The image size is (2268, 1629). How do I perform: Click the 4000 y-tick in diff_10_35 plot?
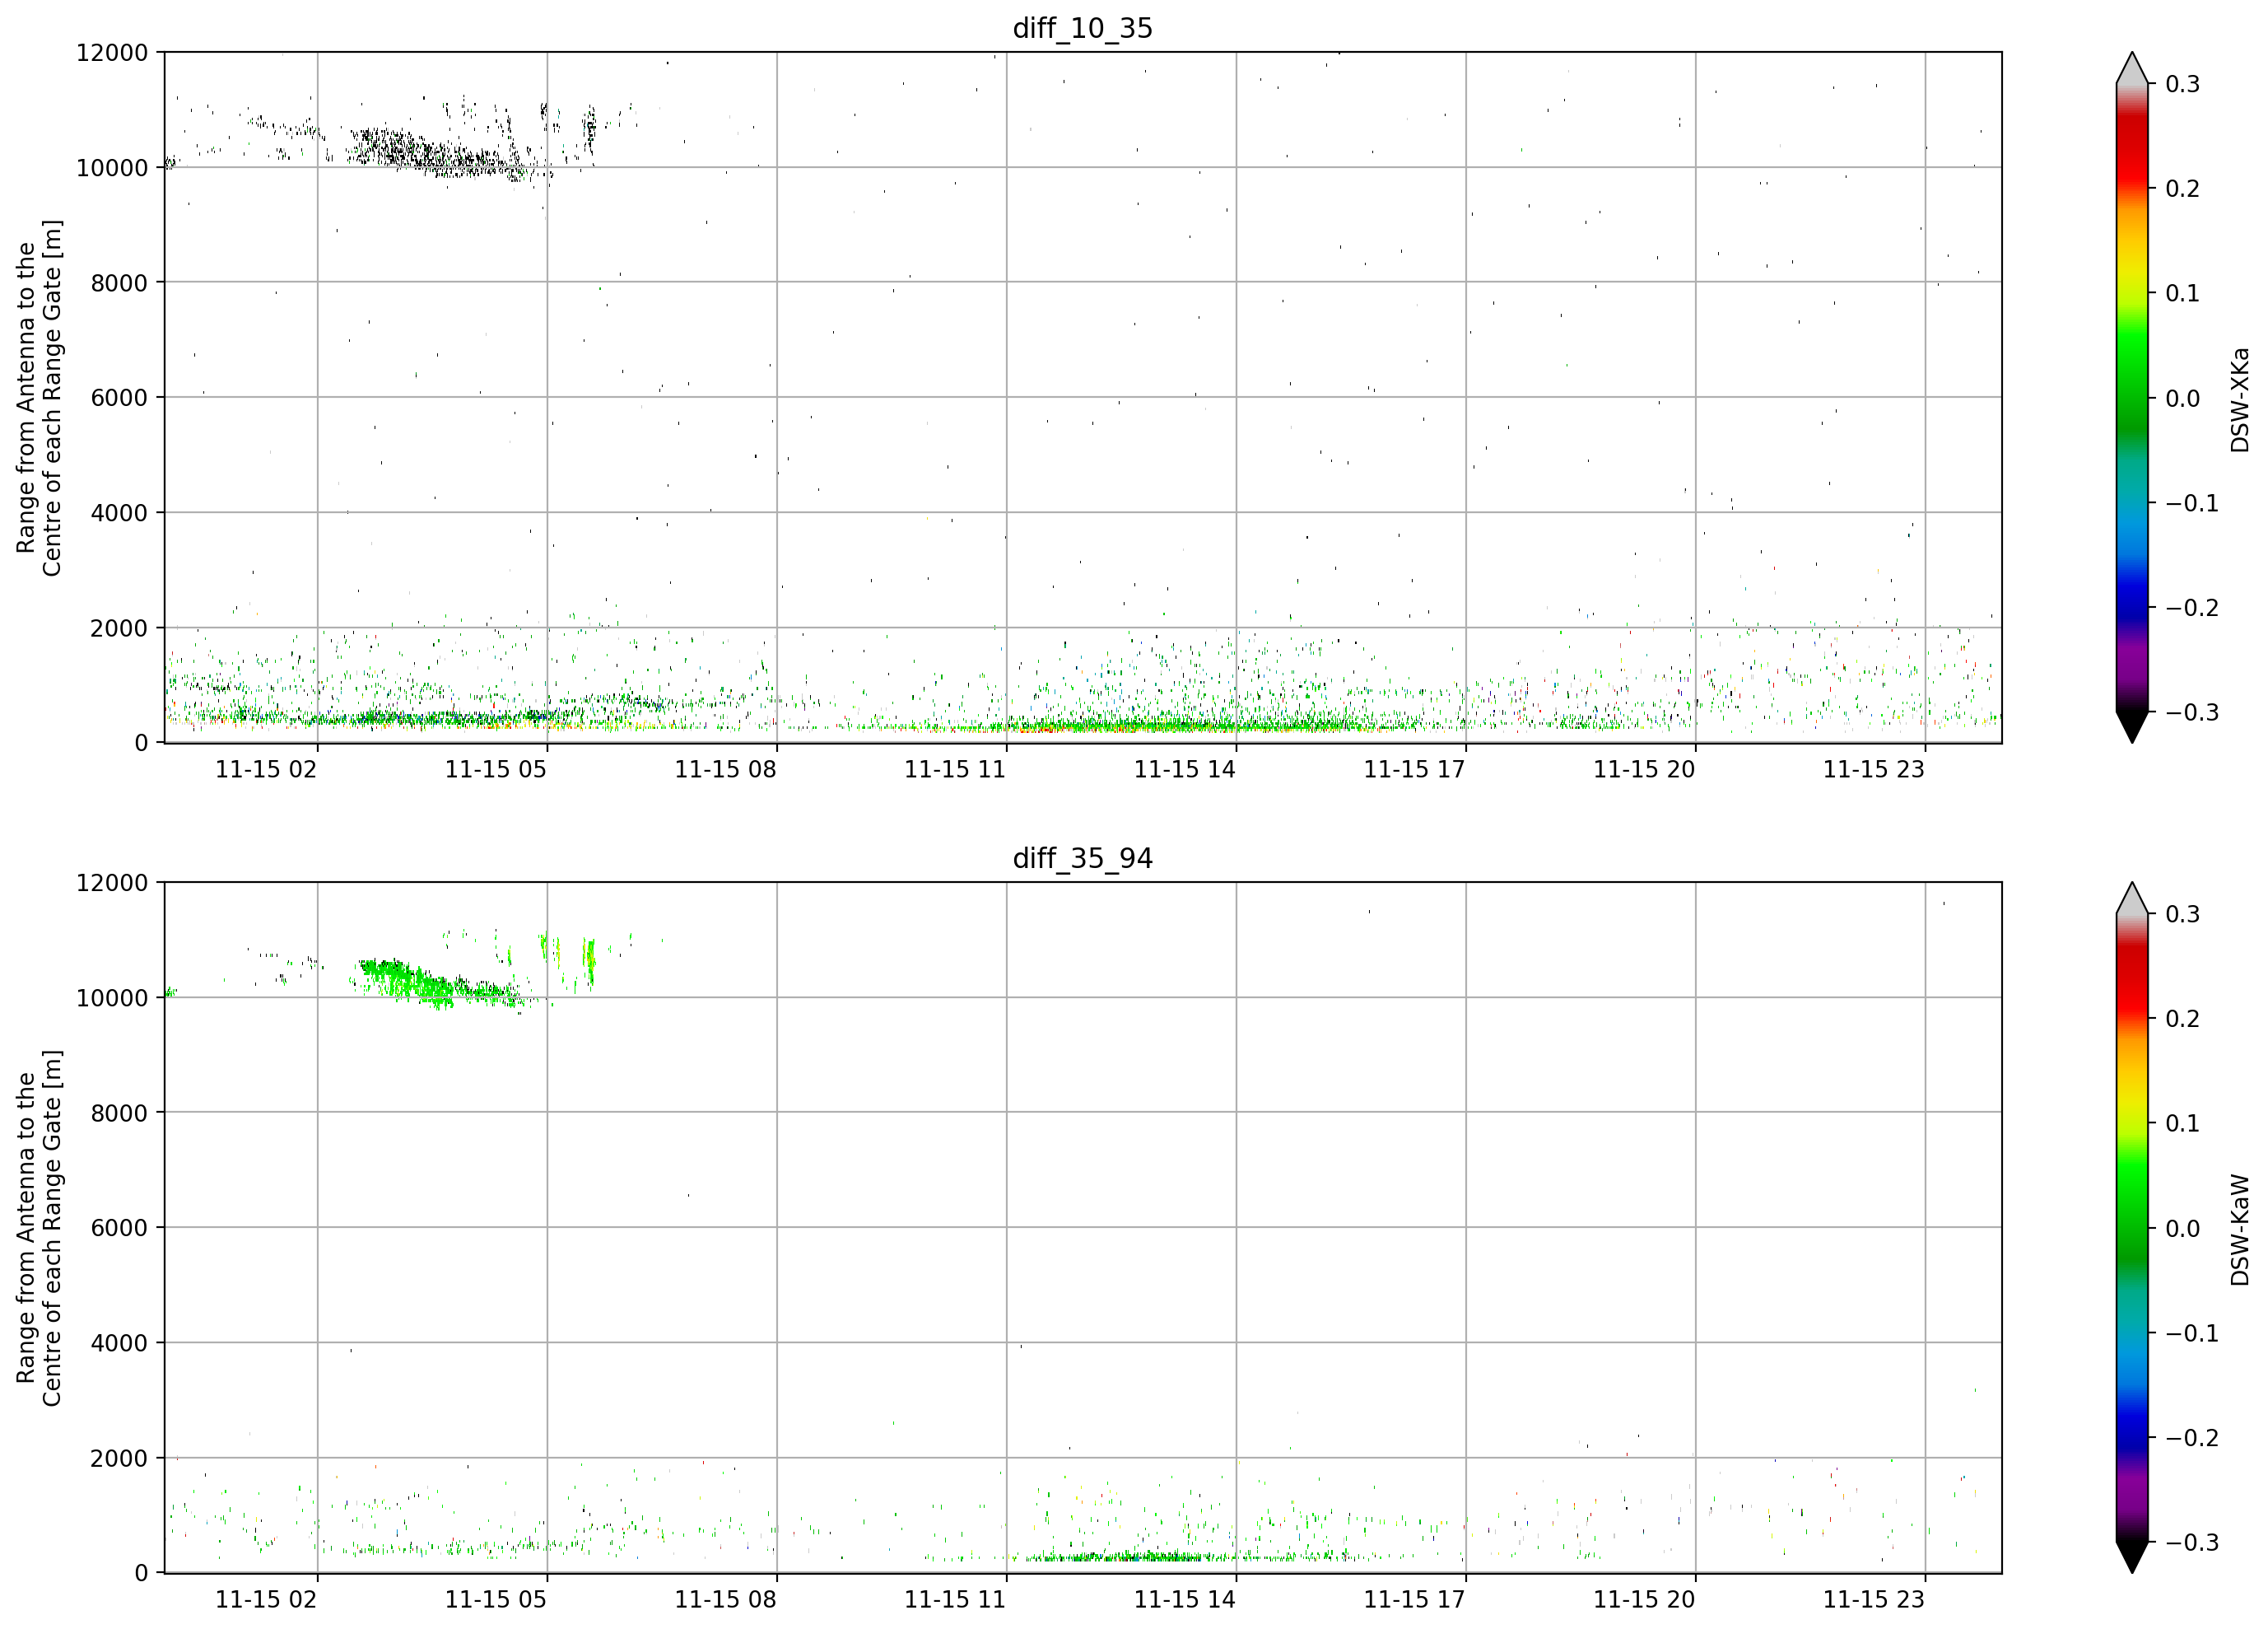(119, 513)
